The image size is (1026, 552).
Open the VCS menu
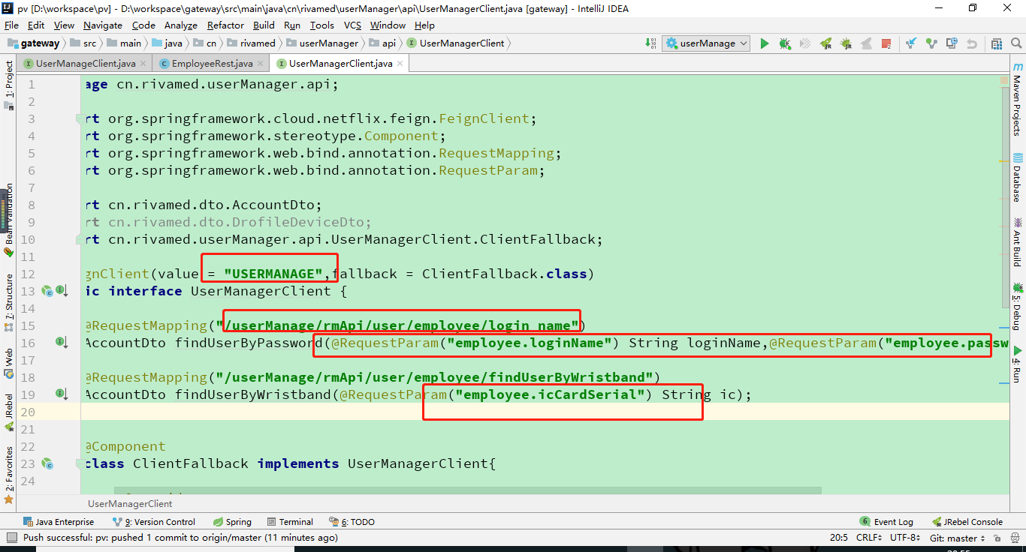(x=352, y=25)
